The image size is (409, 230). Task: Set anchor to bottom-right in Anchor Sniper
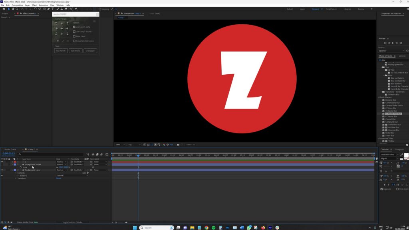coord(68,34)
